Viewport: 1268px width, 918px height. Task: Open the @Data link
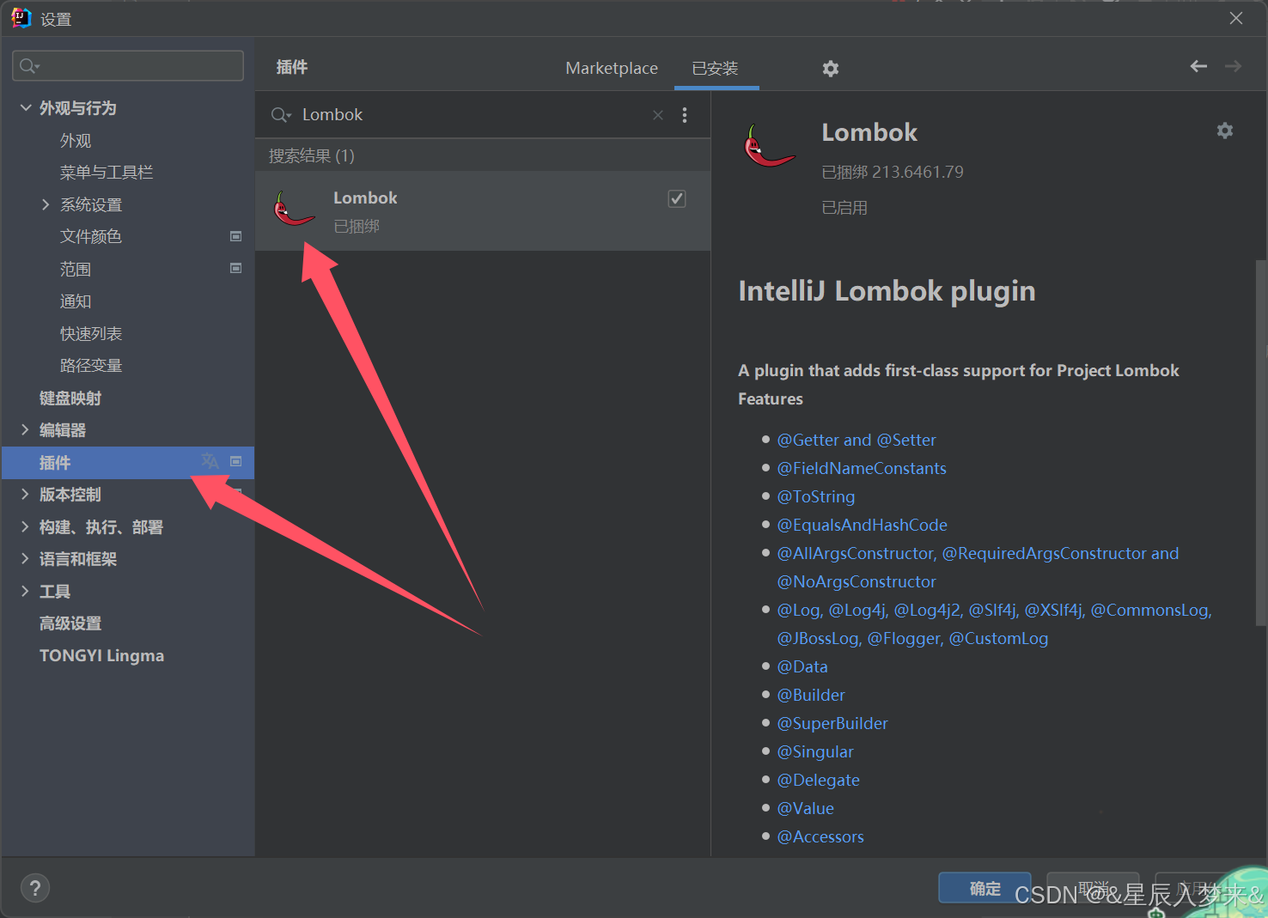tap(802, 666)
